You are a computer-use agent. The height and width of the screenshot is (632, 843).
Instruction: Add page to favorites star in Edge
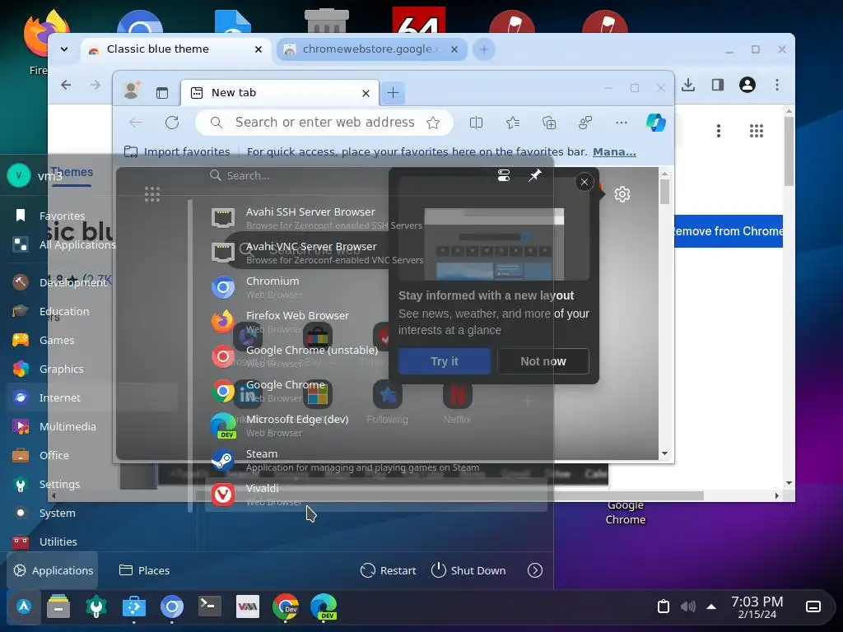433,123
